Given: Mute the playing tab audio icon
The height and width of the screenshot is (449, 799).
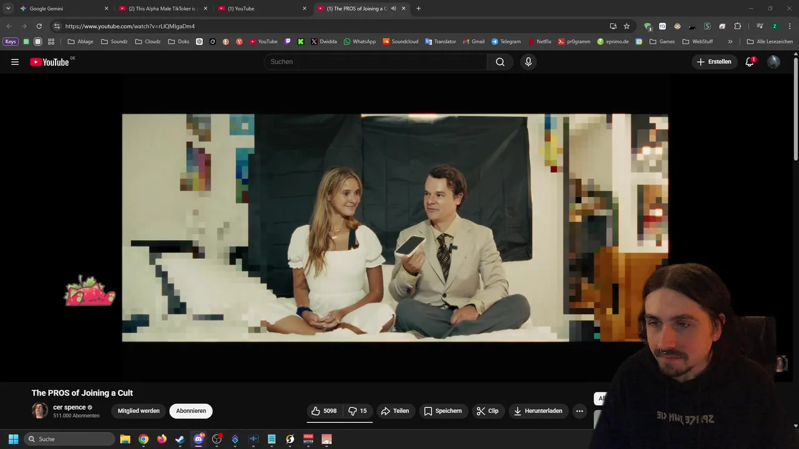Looking at the screenshot, I should coord(394,9).
